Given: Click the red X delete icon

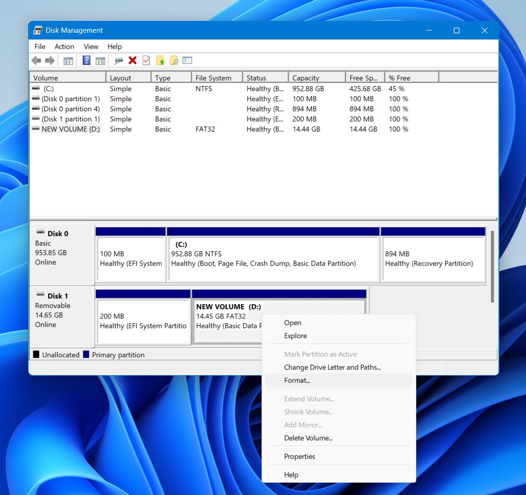Looking at the screenshot, I should point(133,60).
